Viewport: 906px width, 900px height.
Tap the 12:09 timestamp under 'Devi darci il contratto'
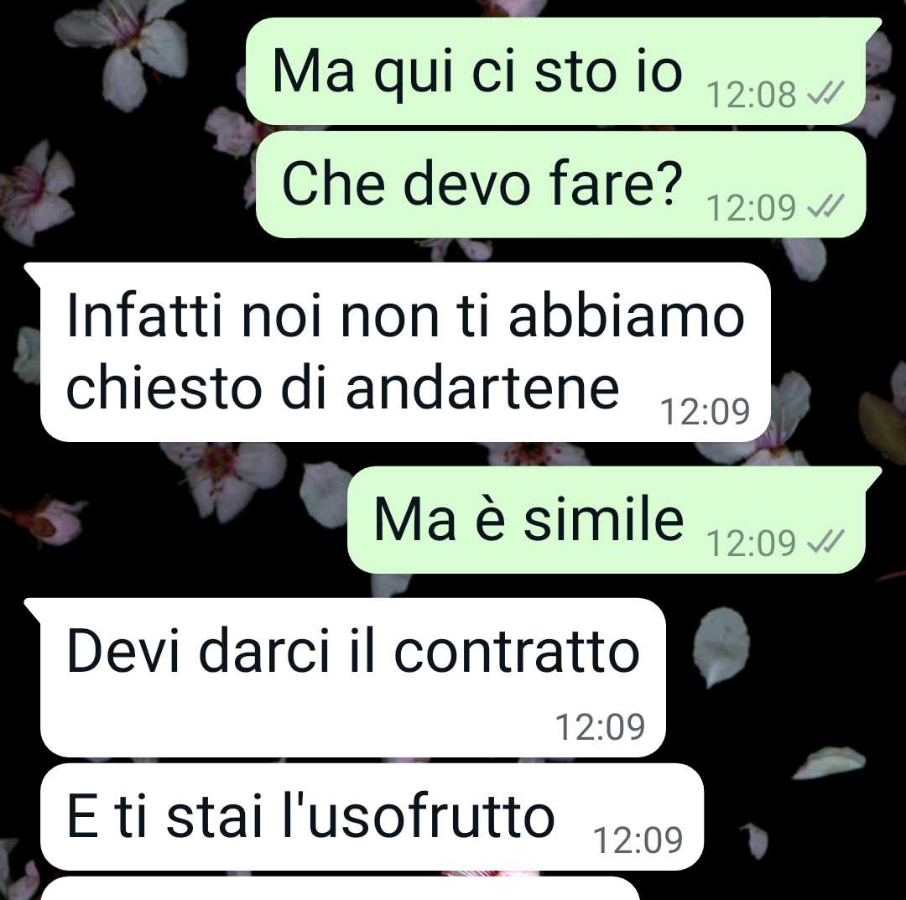600,727
